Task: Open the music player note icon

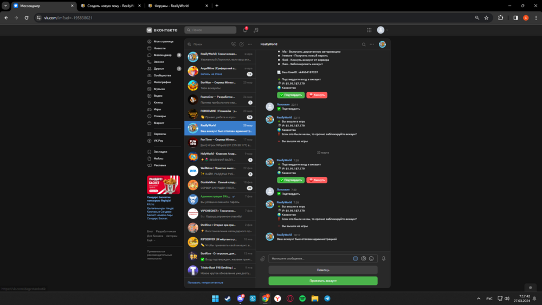Action: pyautogui.click(x=256, y=30)
